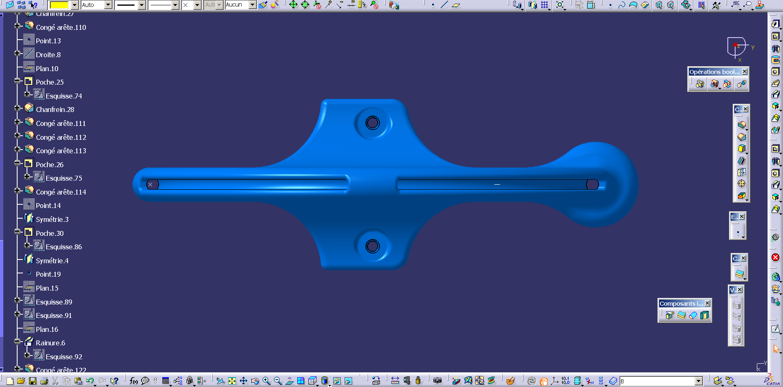Select Point.13 in the tree
This screenshot has width=783, height=387.
tap(48, 41)
